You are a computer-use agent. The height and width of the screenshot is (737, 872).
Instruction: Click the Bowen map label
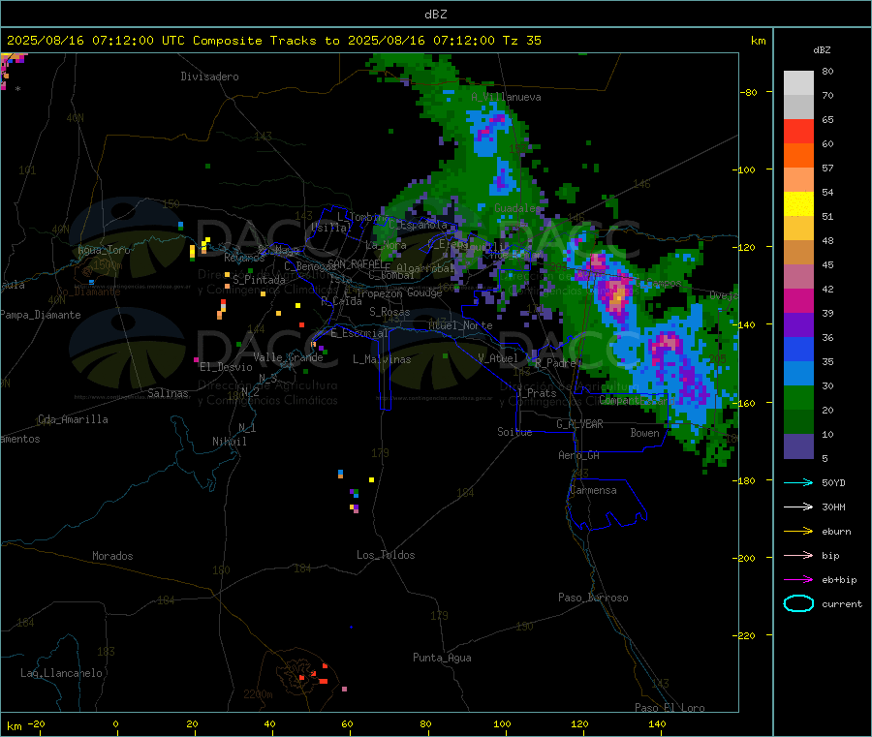(x=644, y=433)
